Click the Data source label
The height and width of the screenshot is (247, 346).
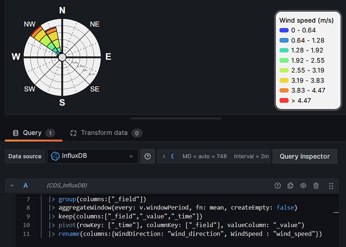click(x=25, y=156)
